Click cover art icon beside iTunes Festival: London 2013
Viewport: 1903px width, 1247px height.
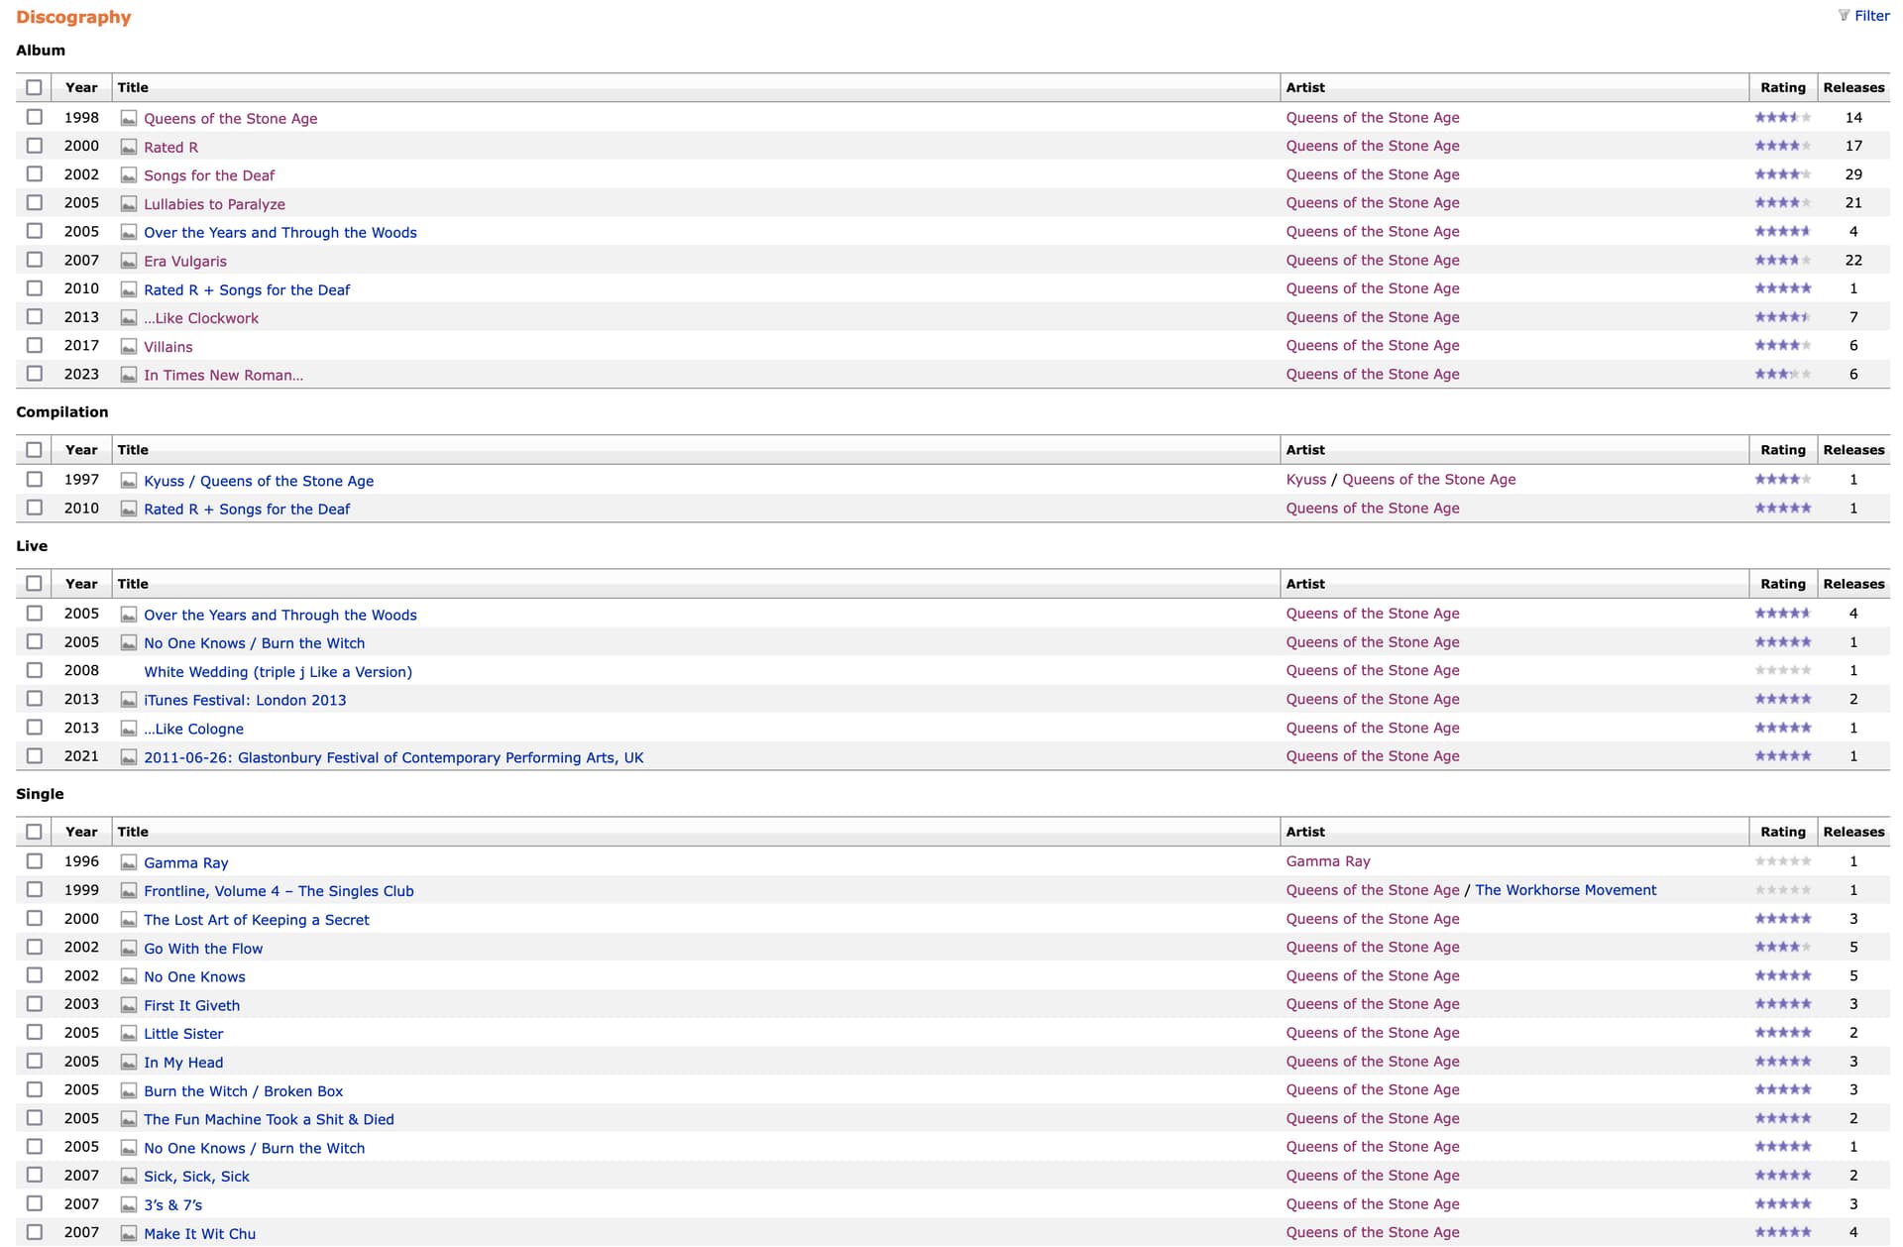tap(129, 700)
